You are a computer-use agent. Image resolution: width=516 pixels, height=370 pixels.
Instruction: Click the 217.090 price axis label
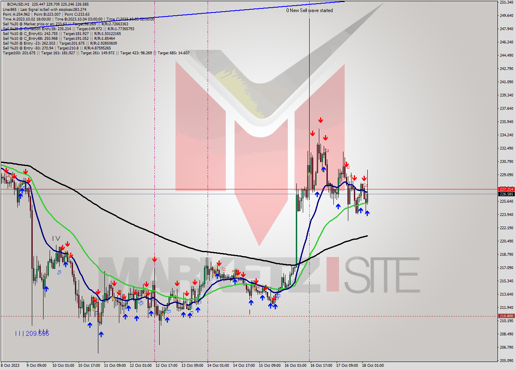[506, 268]
